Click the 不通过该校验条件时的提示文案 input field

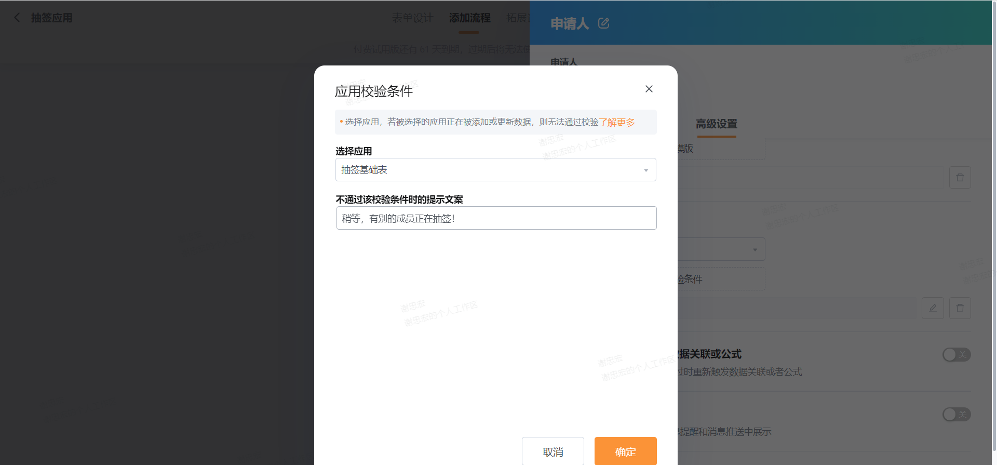point(496,218)
